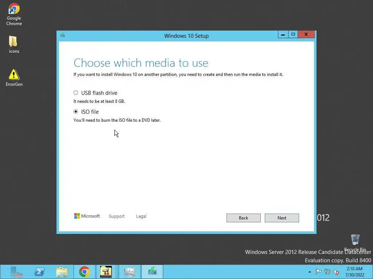Open File Explorer from the taskbar
The height and width of the screenshot is (279, 373).
62,272
